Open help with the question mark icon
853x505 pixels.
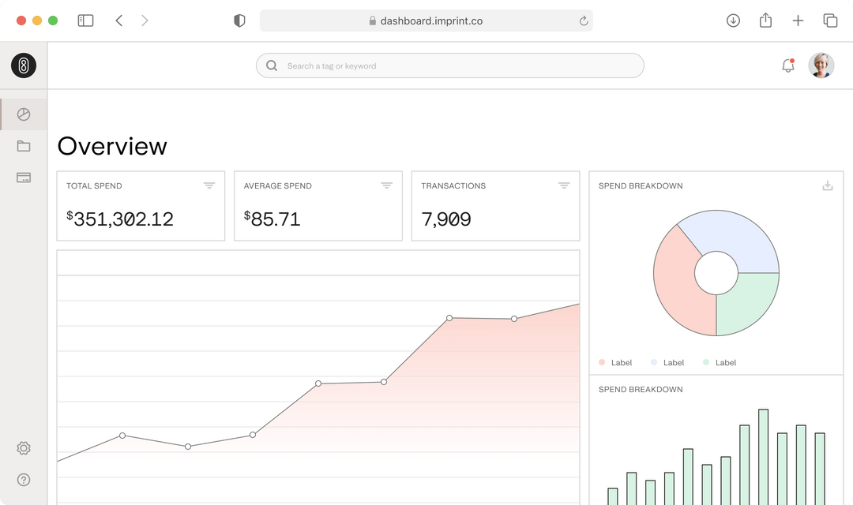coord(24,480)
